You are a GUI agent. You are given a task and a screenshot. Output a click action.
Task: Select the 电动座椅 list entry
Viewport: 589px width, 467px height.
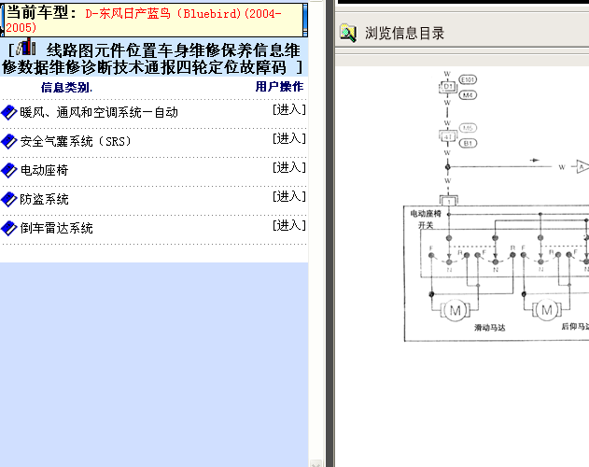coord(44,170)
